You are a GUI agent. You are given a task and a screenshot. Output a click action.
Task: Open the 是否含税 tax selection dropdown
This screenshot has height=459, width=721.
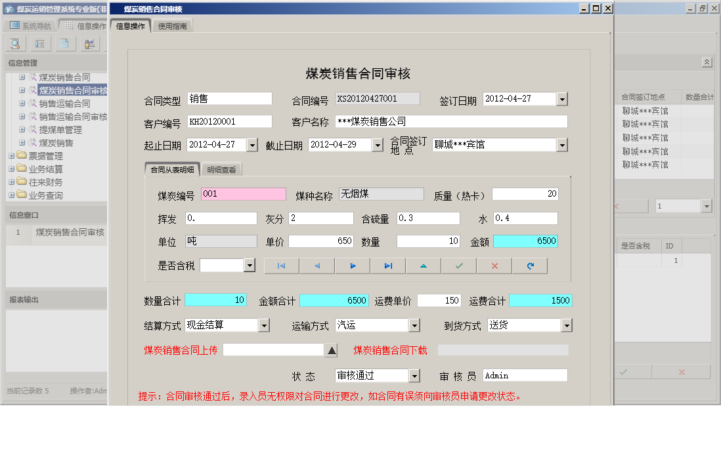coord(250,265)
